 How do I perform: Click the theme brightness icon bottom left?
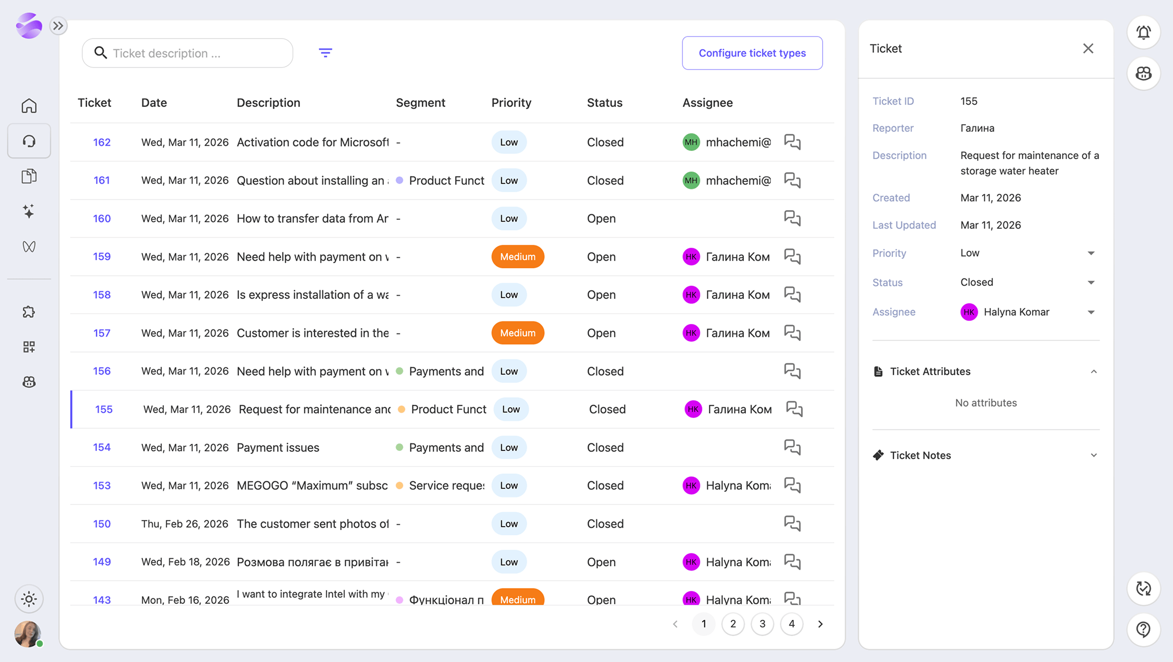[x=29, y=599]
